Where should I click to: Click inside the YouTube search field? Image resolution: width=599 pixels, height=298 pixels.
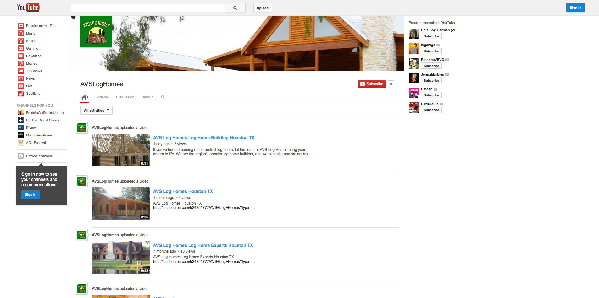(148, 8)
